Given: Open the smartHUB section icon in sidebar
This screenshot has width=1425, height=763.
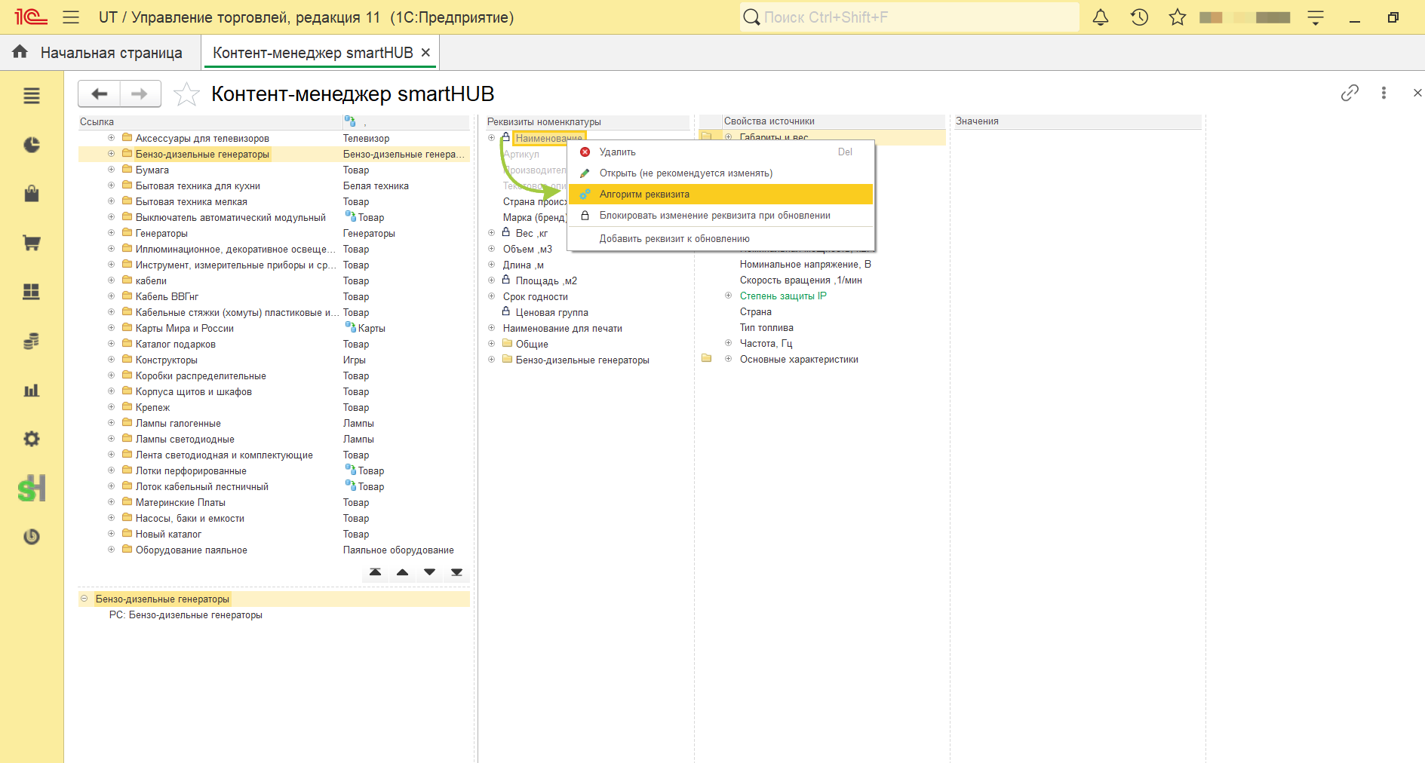Looking at the screenshot, I should click(32, 489).
